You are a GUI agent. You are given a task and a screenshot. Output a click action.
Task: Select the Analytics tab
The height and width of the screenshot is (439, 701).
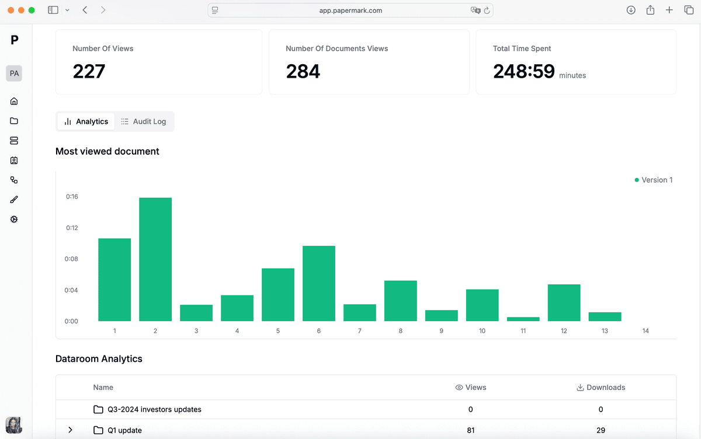[85, 121]
